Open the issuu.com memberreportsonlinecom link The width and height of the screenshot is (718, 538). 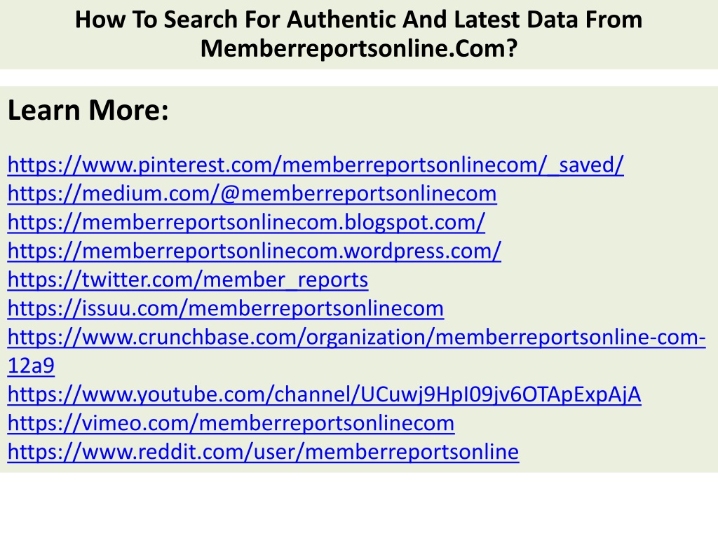tap(225, 308)
